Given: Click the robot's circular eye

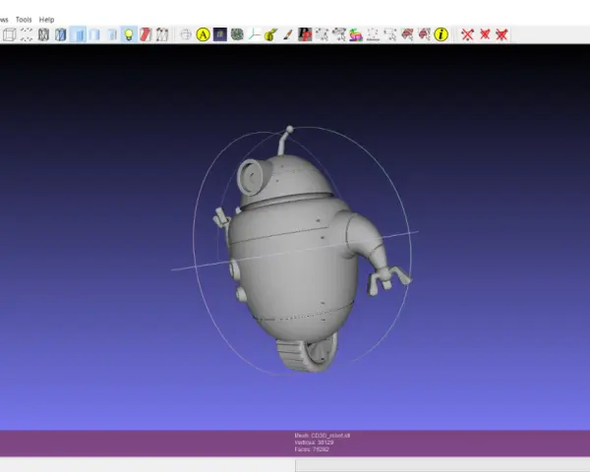Looking at the screenshot, I should coord(250,176).
